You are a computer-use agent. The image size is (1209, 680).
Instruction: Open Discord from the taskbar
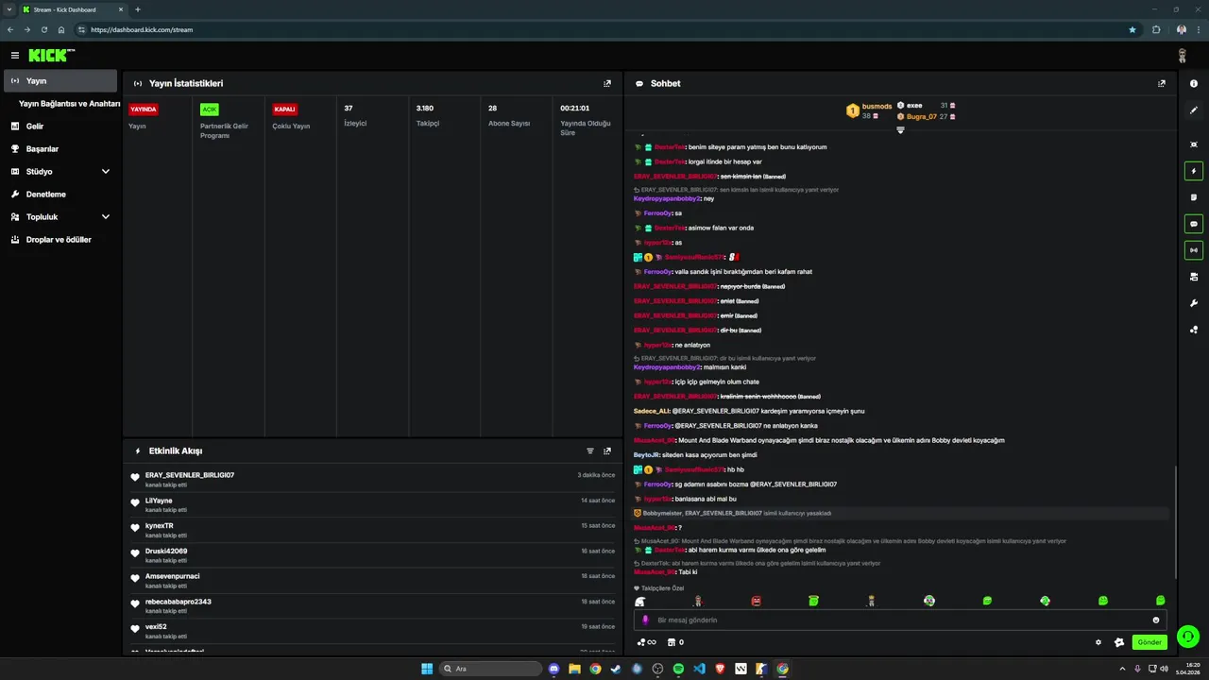tap(553, 669)
